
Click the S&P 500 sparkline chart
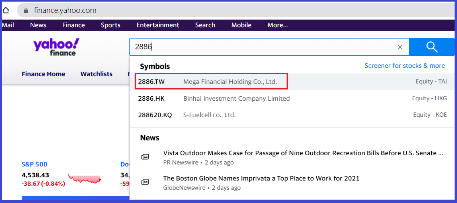tap(84, 178)
